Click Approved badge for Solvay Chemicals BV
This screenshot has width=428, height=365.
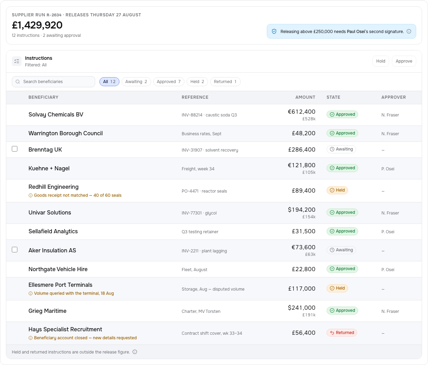(342, 114)
